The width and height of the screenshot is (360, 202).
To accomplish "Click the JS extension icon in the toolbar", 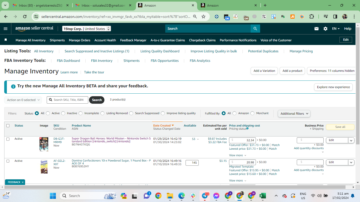I will [293, 17].
